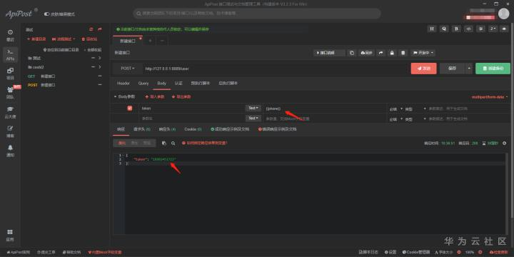
Task: Add a new tab with the plus button
Action: (x=150, y=41)
